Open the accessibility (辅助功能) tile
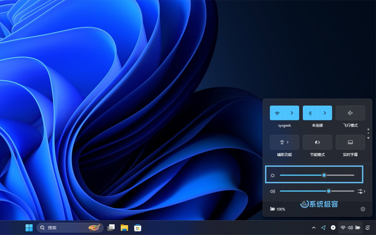 [284, 142]
